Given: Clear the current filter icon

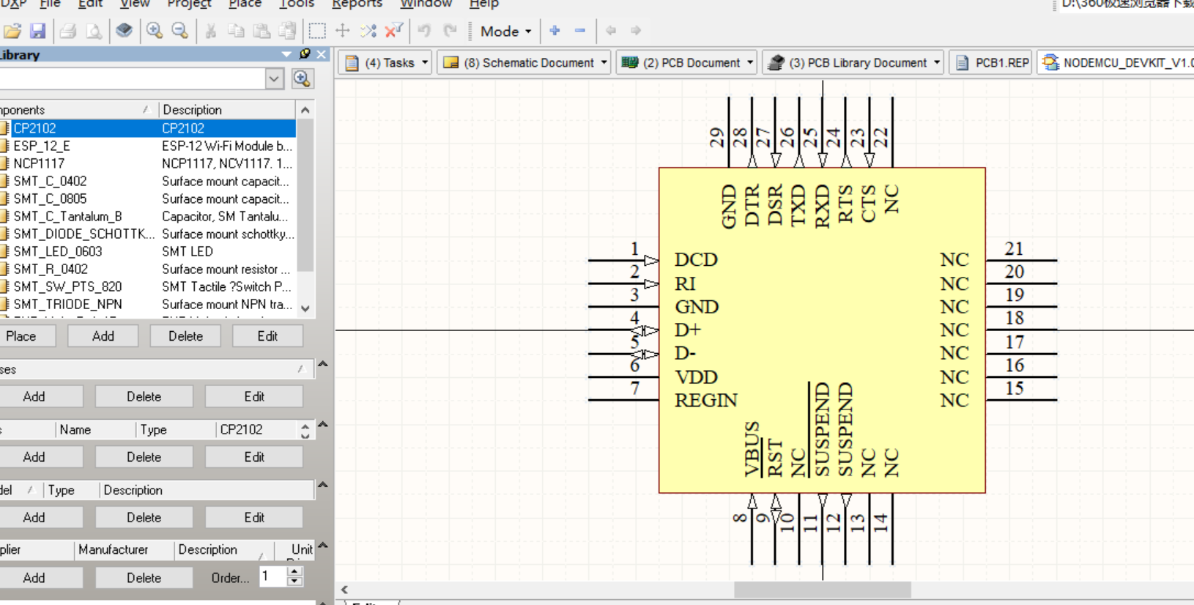Looking at the screenshot, I should 393,31.
